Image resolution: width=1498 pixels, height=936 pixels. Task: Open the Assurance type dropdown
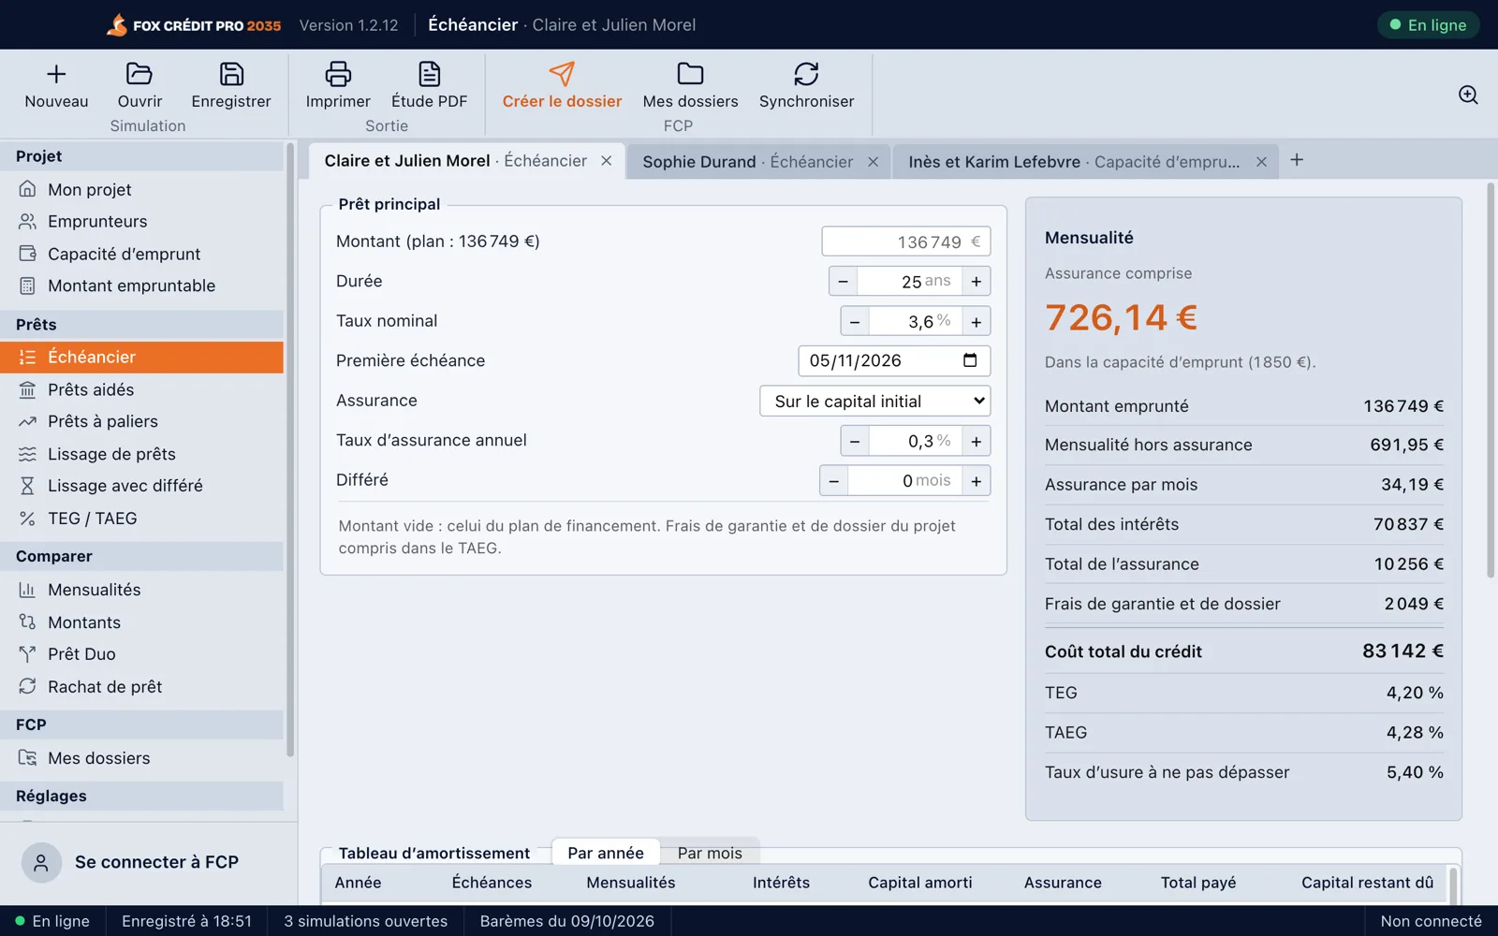(x=875, y=401)
